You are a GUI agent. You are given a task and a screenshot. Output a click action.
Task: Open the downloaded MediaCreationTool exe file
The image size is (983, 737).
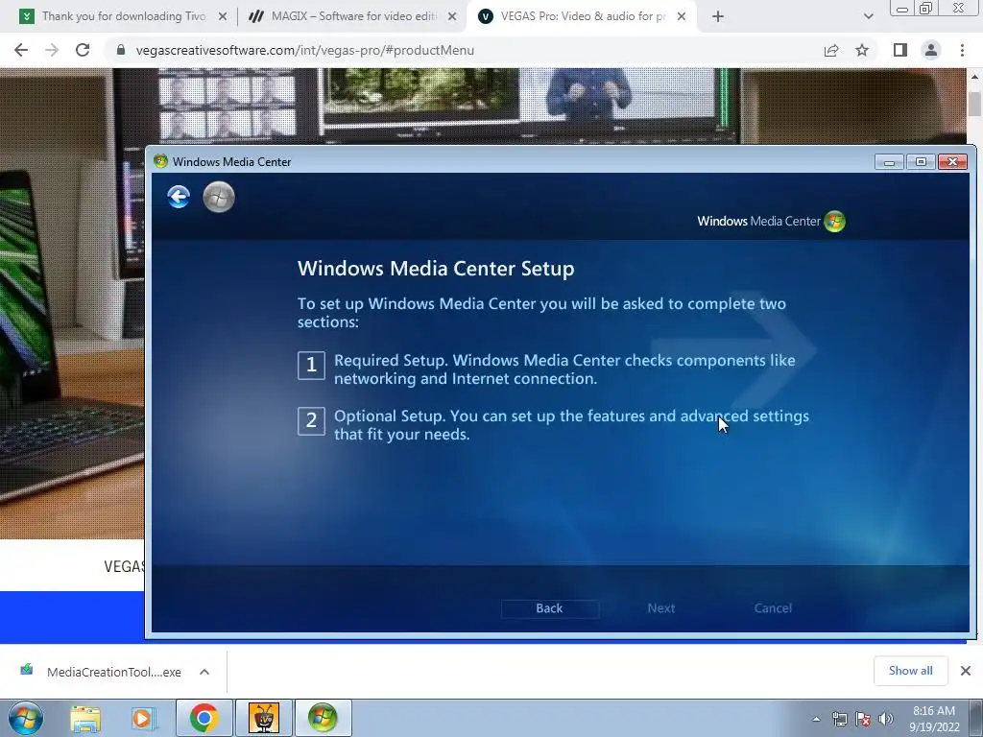point(100,672)
